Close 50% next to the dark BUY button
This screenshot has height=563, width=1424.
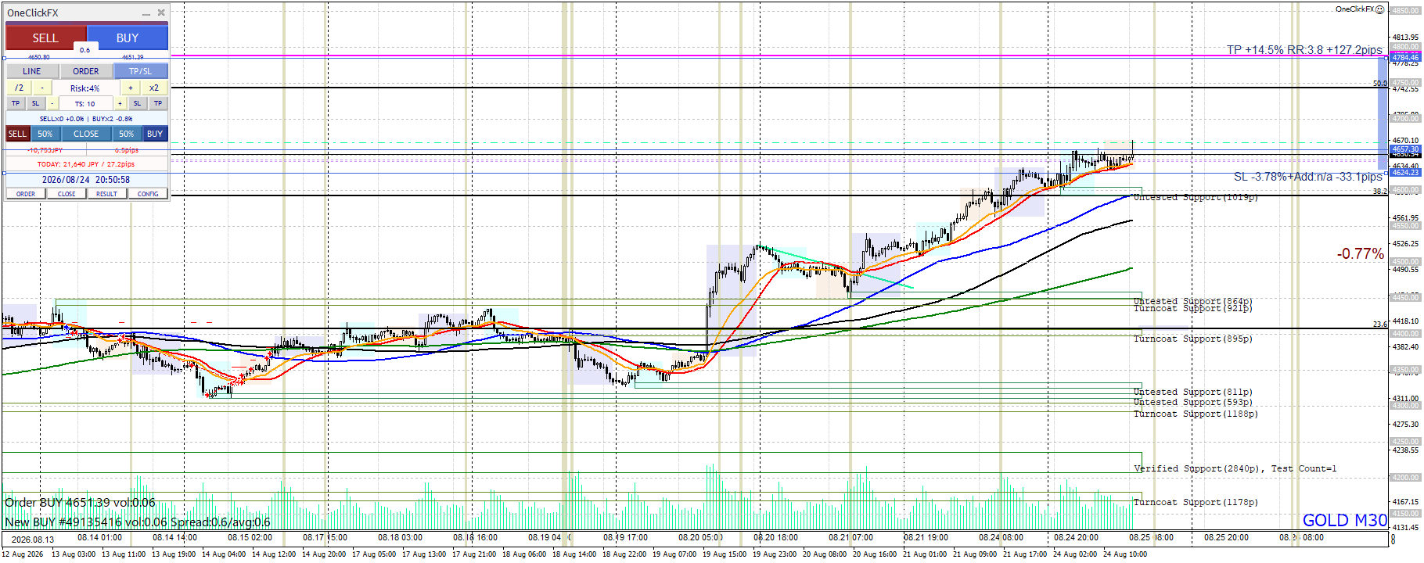127,134
